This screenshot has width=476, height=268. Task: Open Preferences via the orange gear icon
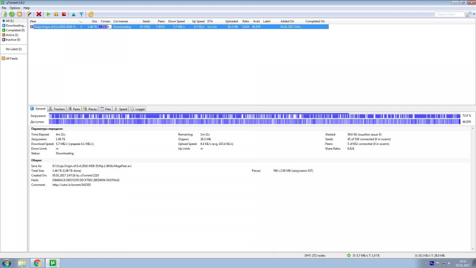click(x=91, y=14)
